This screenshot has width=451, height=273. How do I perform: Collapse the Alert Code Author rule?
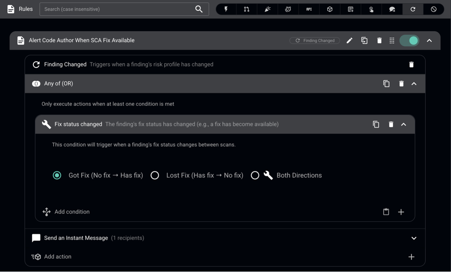(x=430, y=41)
